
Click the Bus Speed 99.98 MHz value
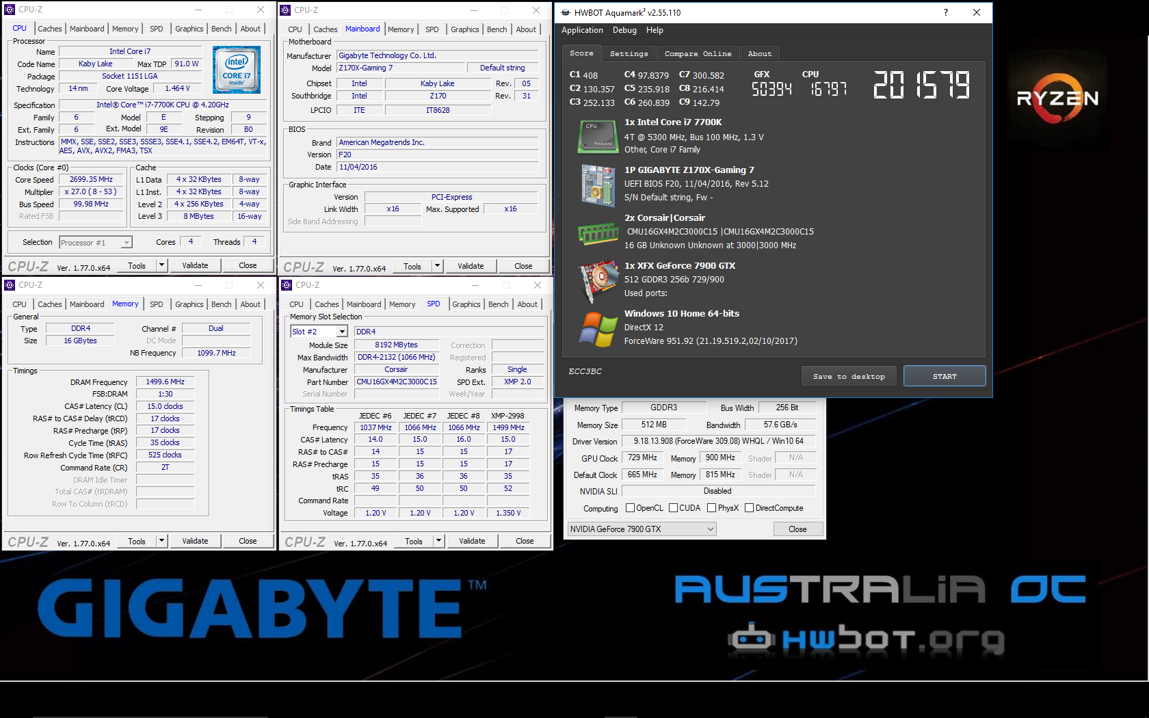coord(92,204)
